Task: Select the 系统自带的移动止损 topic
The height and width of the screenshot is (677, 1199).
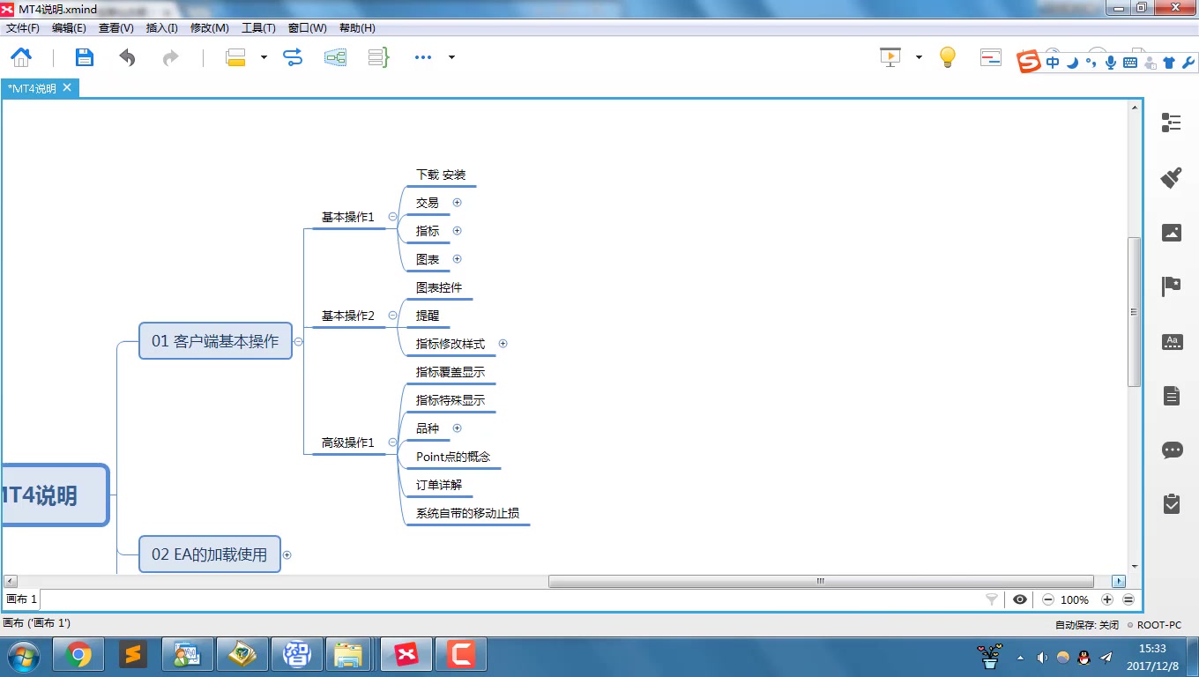Action: coord(467,513)
